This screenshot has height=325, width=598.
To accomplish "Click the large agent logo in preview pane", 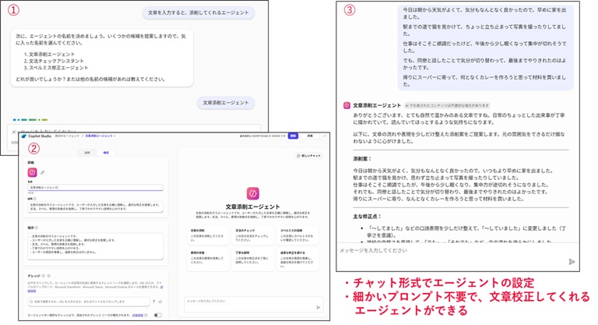I will (x=253, y=193).
